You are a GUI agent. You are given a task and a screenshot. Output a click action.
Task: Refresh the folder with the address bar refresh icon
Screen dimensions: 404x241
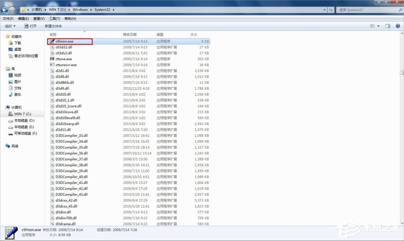(x=330, y=10)
